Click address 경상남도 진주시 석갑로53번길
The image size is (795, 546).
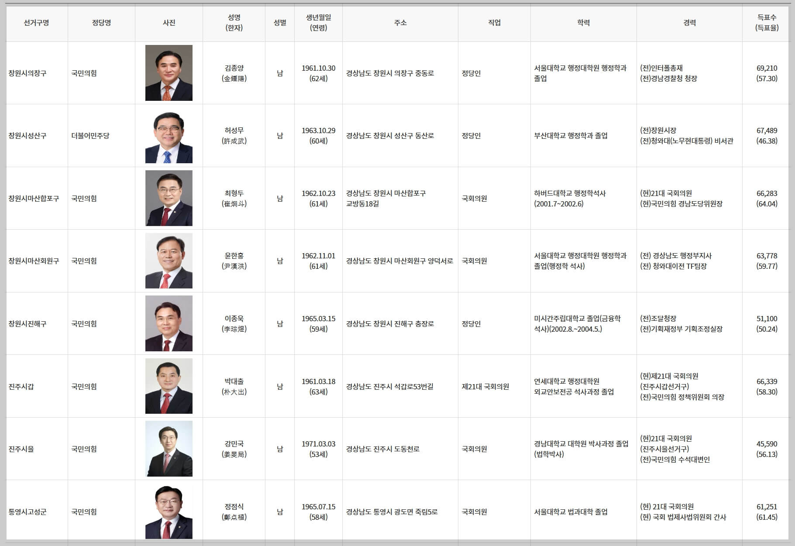pos(390,387)
